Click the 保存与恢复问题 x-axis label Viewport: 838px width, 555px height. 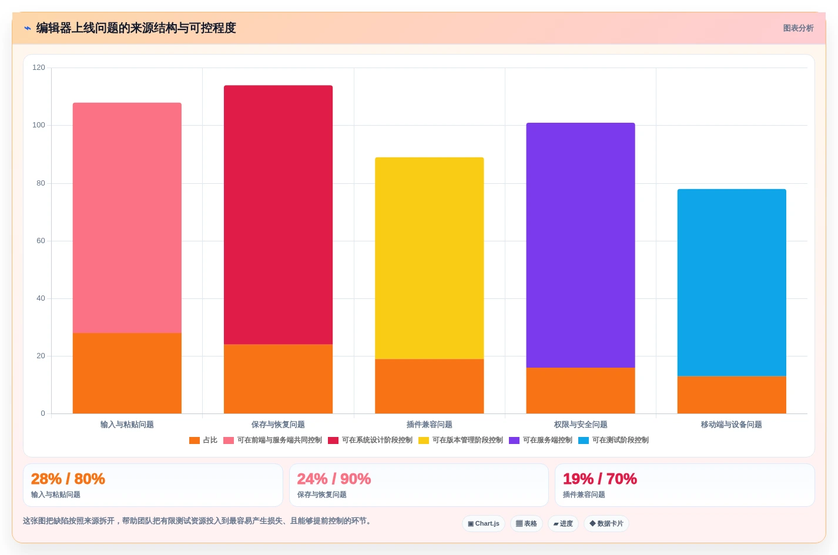[278, 425]
